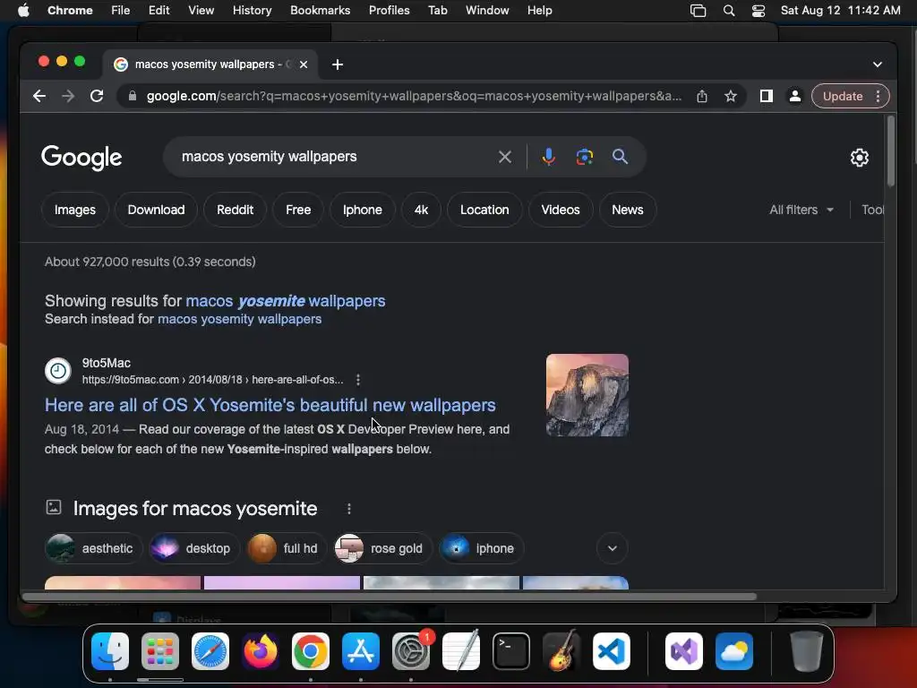Toggle the Chrome side panel
This screenshot has height=688, width=917.
pyautogui.click(x=767, y=96)
